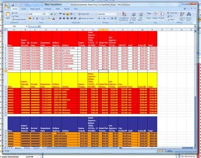Toggle the highlighted Bottom Align button

68,14
